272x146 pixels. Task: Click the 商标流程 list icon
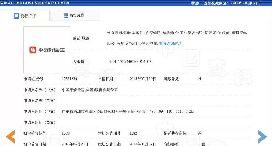(66, 15)
